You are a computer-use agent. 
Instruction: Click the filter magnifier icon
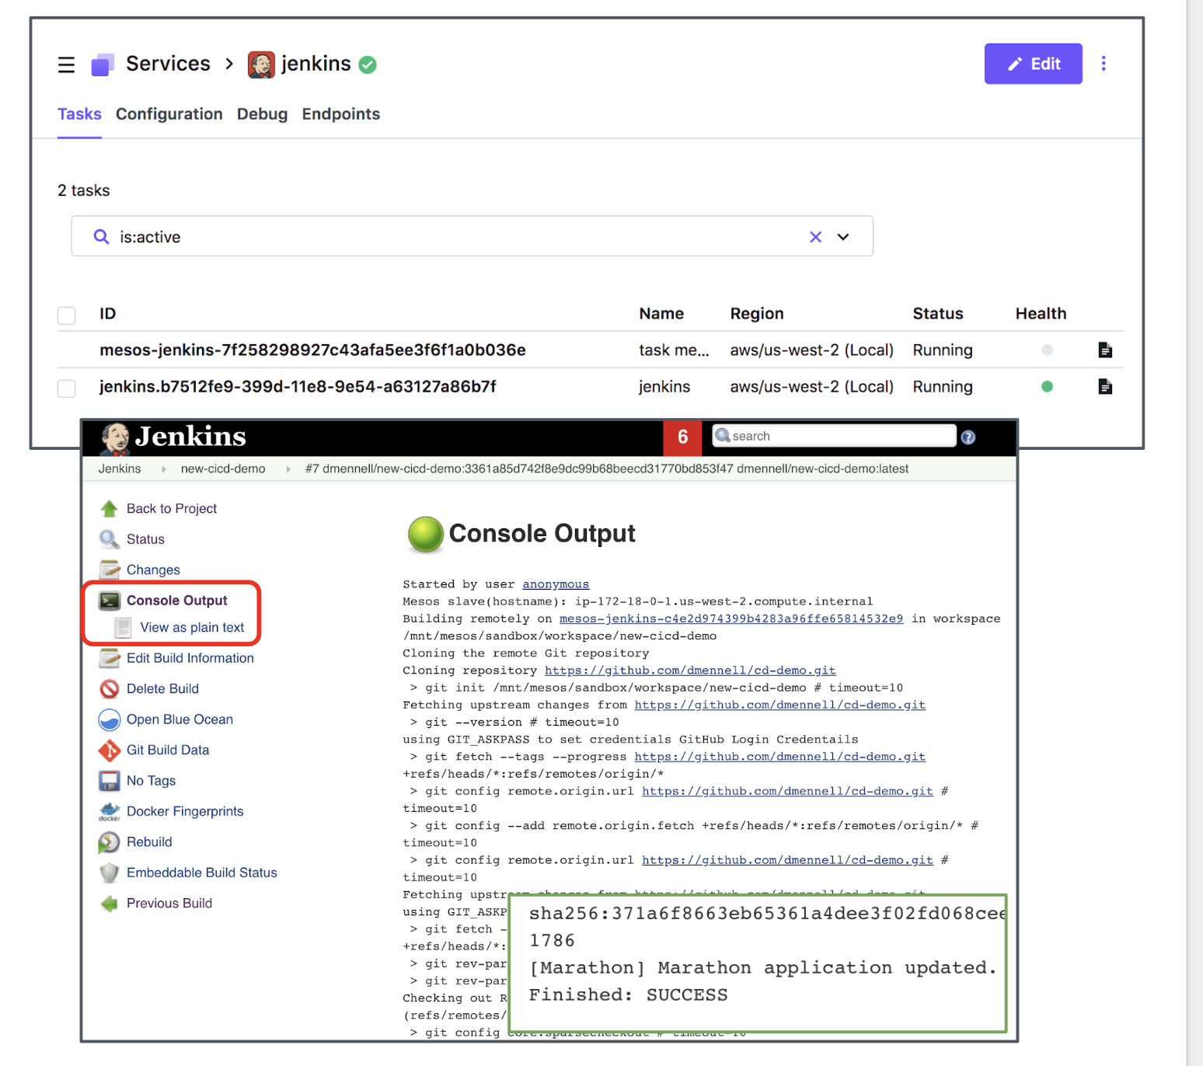101,236
